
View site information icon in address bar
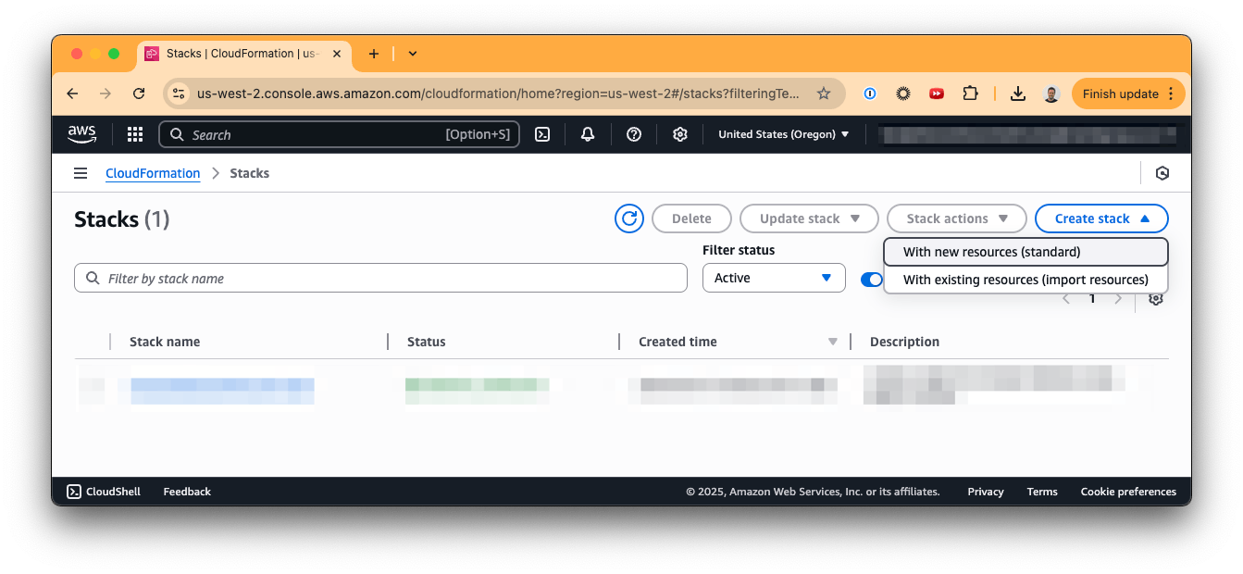[x=180, y=94]
